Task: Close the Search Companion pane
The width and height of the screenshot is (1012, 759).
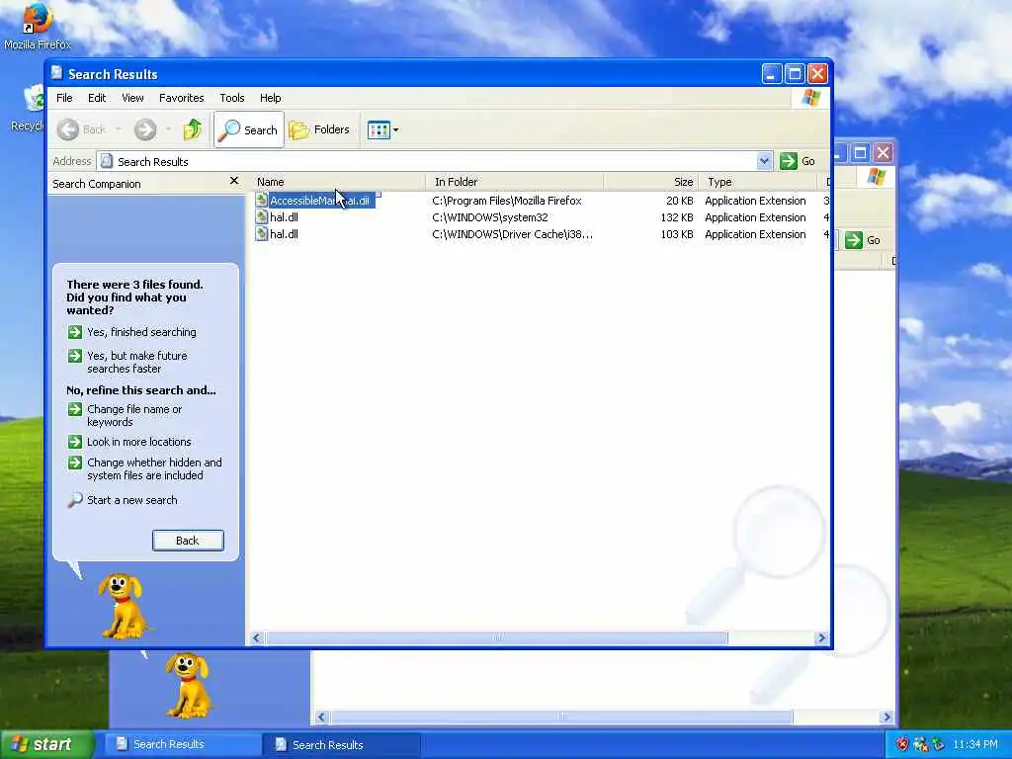Action: [234, 182]
